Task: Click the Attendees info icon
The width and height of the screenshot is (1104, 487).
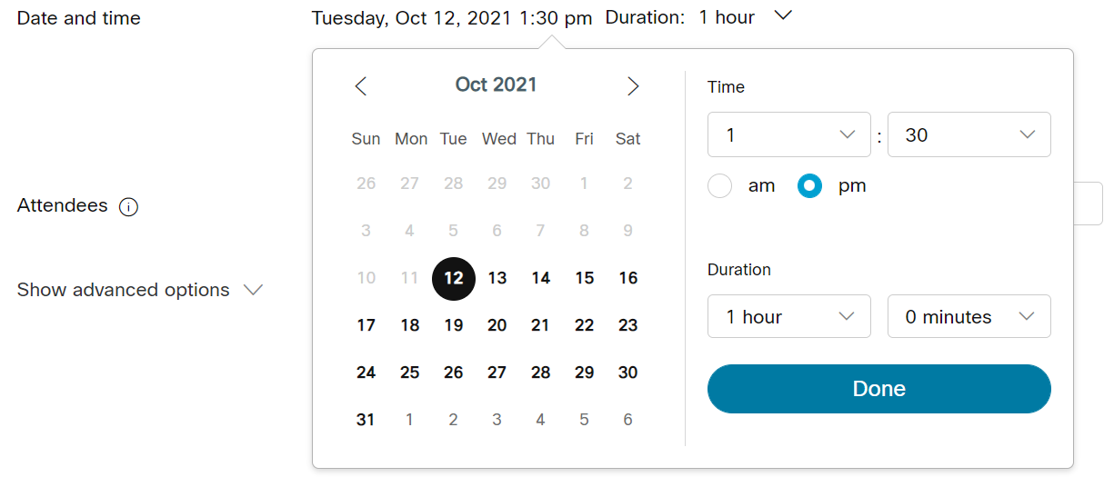Action: pos(129,207)
